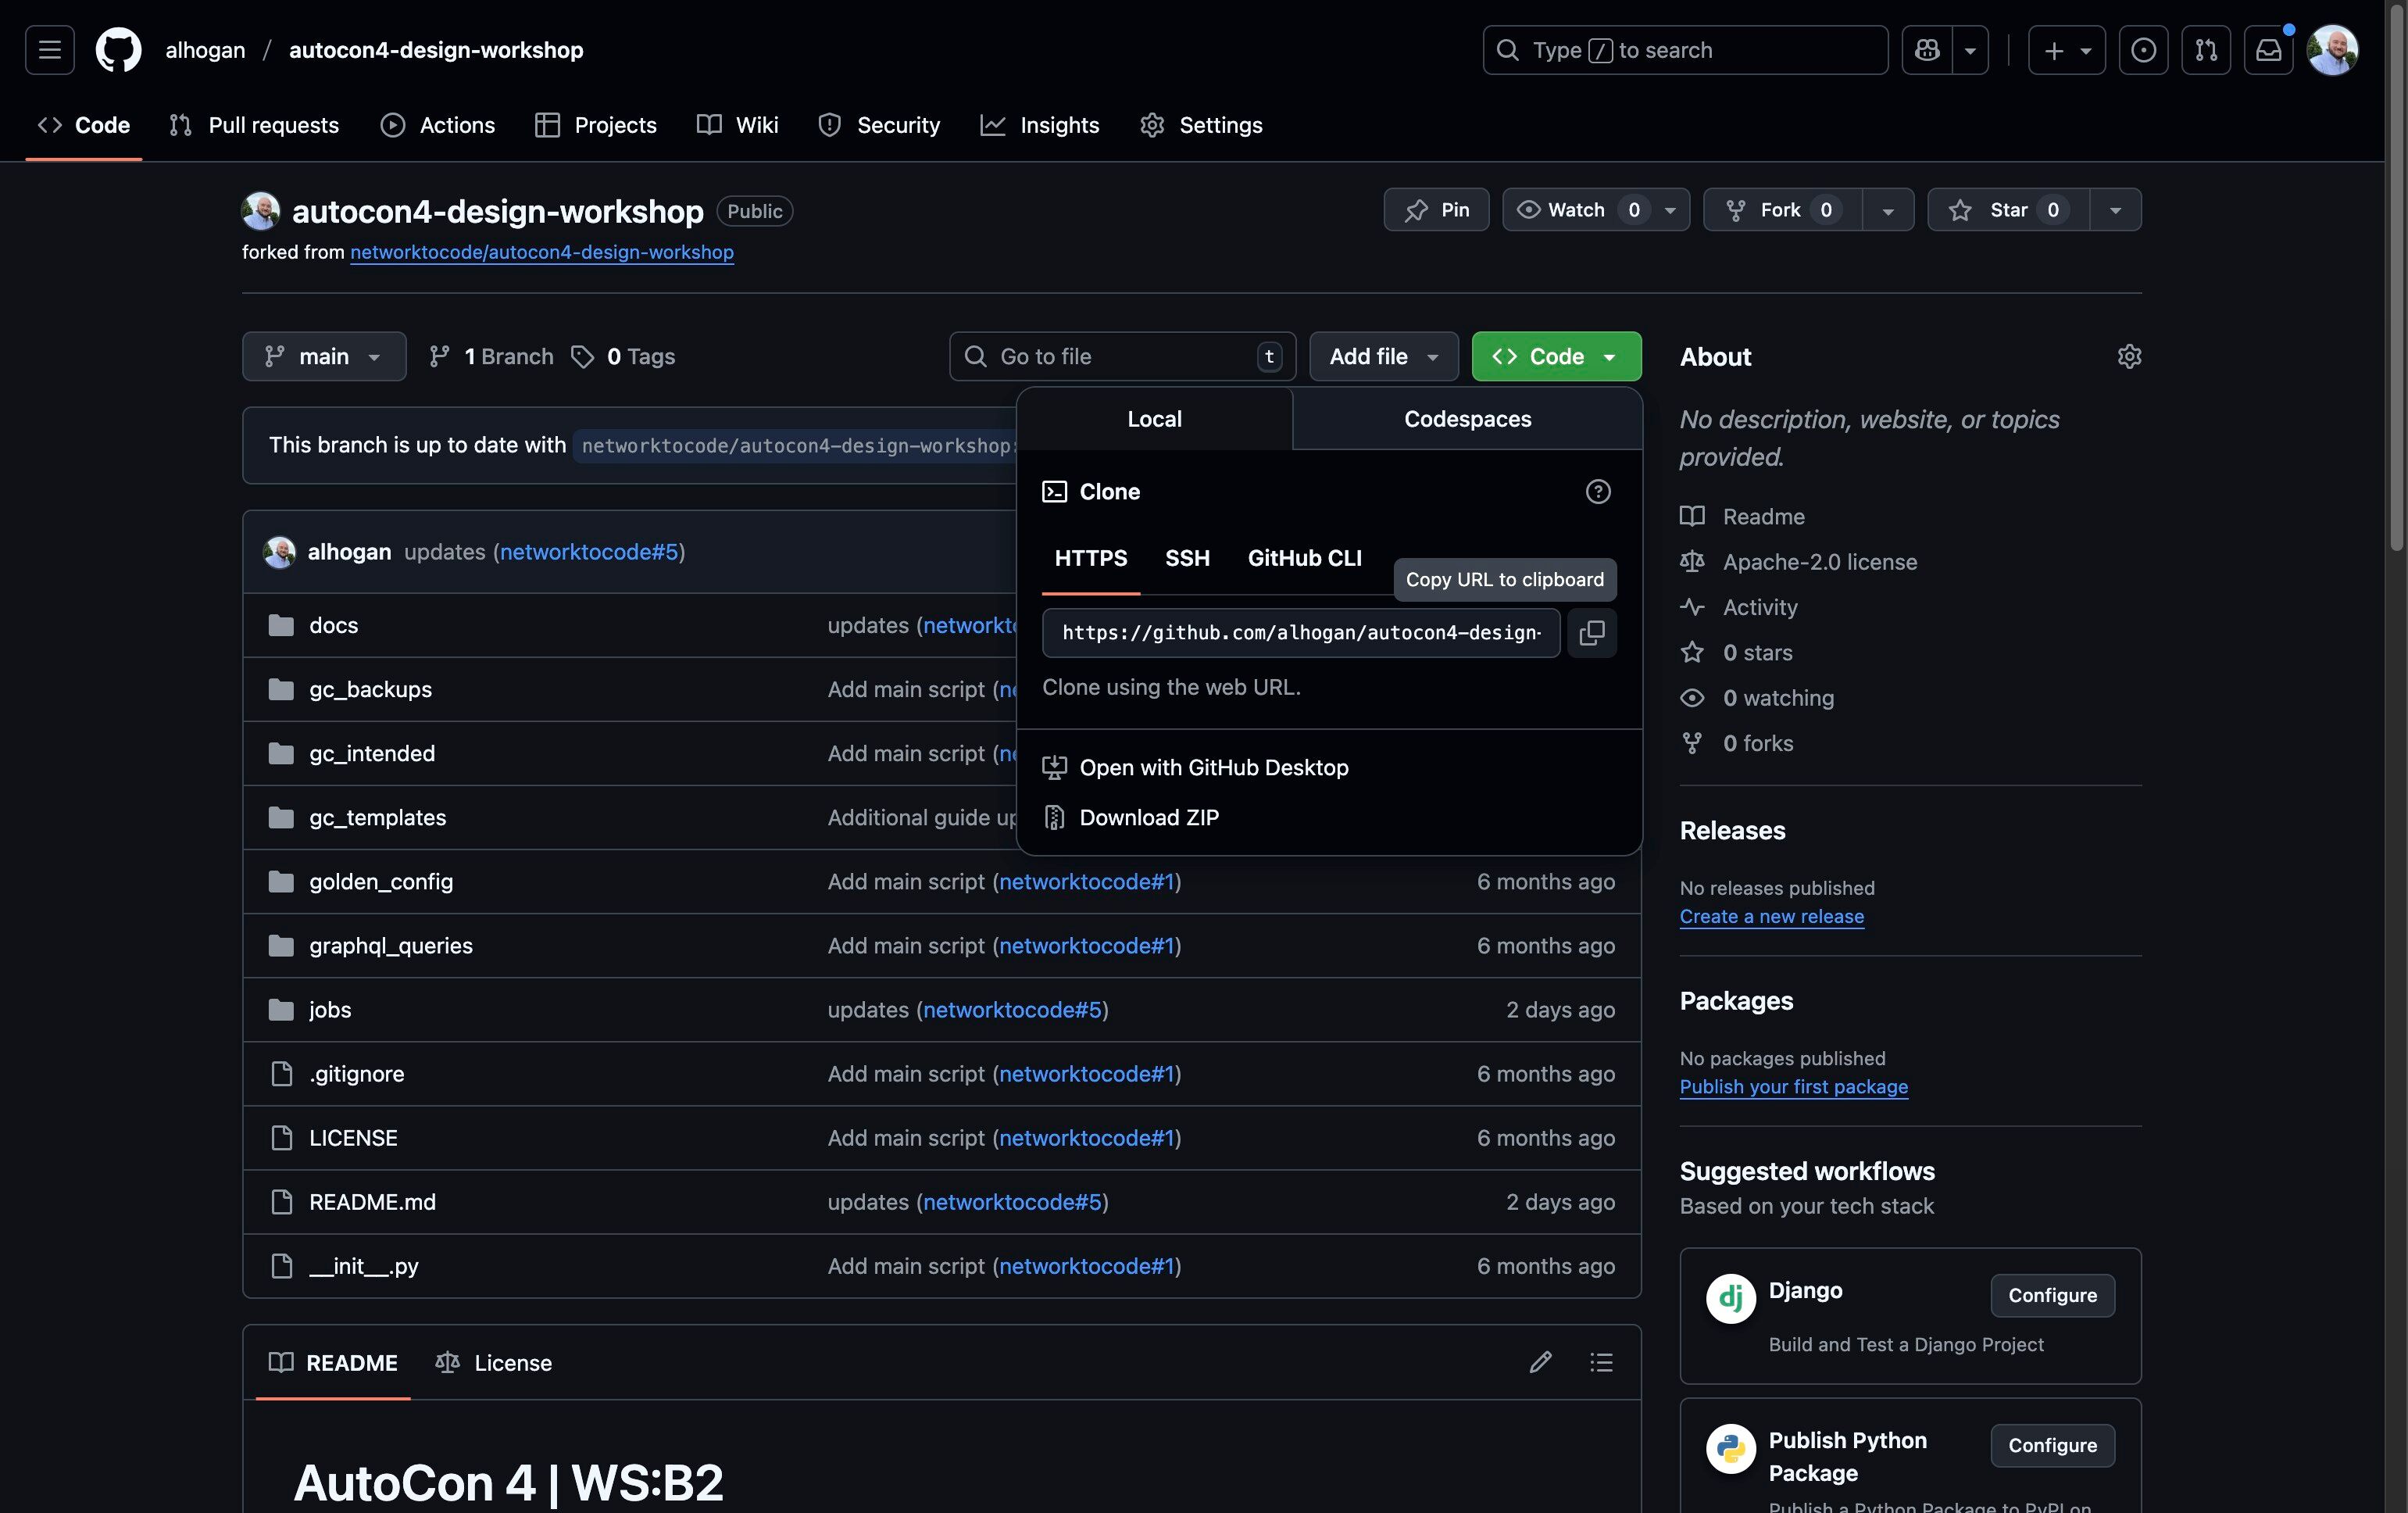Open the notifications inbox icon
Image resolution: width=2408 pixels, height=1513 pixels.
coord(2268,50)
